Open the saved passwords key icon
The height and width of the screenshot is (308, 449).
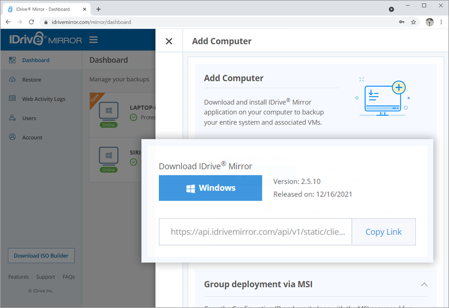[402, 22]
